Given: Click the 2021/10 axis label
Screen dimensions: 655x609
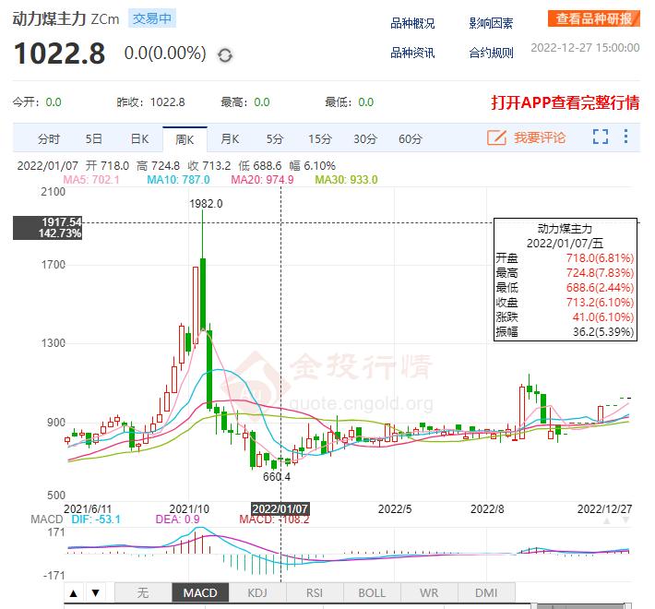Looking at the screenshot, I should click(x=189, y=508).
